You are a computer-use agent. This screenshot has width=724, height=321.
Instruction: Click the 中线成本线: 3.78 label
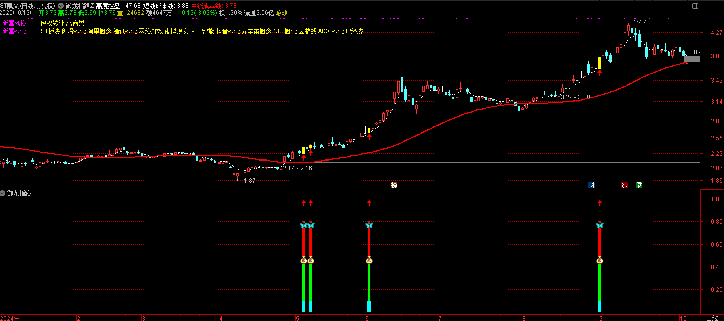pyautogui.click(x=214, y=6)
